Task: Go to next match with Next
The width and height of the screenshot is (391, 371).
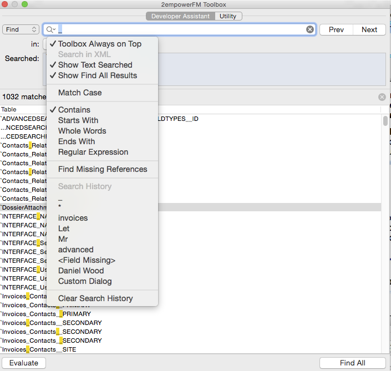Action: [369, 30]
